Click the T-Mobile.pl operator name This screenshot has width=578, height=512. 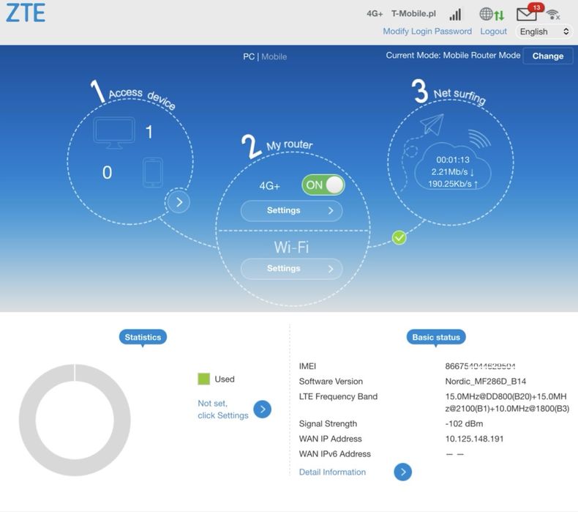[413, 14]
